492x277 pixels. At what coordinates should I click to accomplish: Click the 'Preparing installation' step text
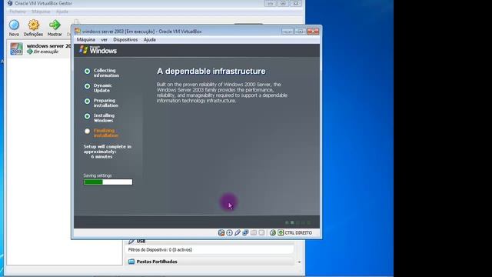tap(106, 103)
